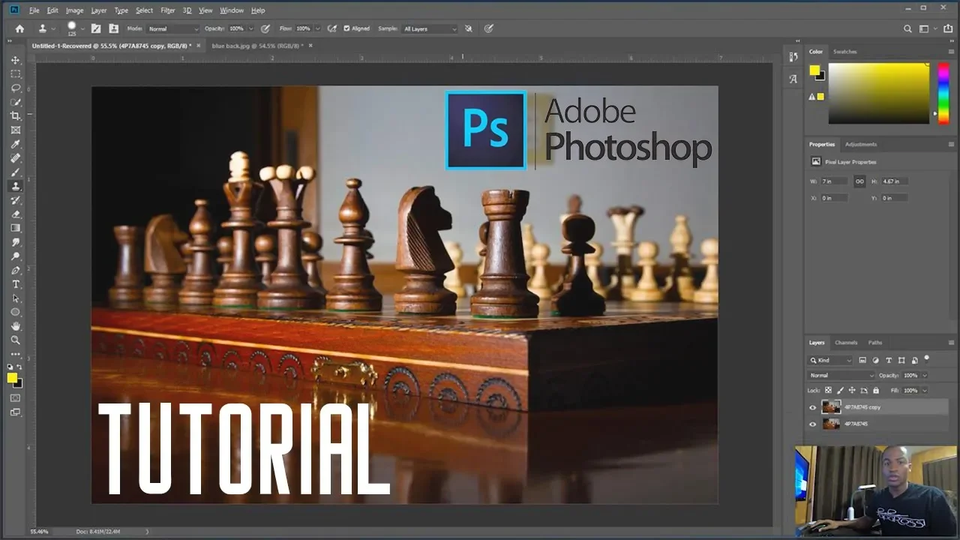Toggle lock transparent pixels
Viewport: 960px width, 540px height.
(x=828, y=390)
